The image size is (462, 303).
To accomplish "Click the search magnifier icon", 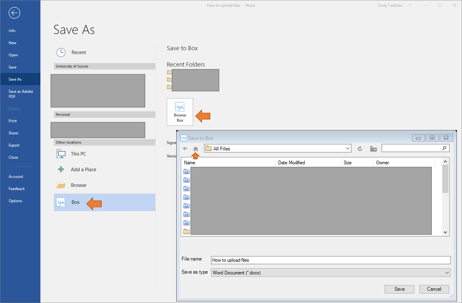I will (444, 148).
